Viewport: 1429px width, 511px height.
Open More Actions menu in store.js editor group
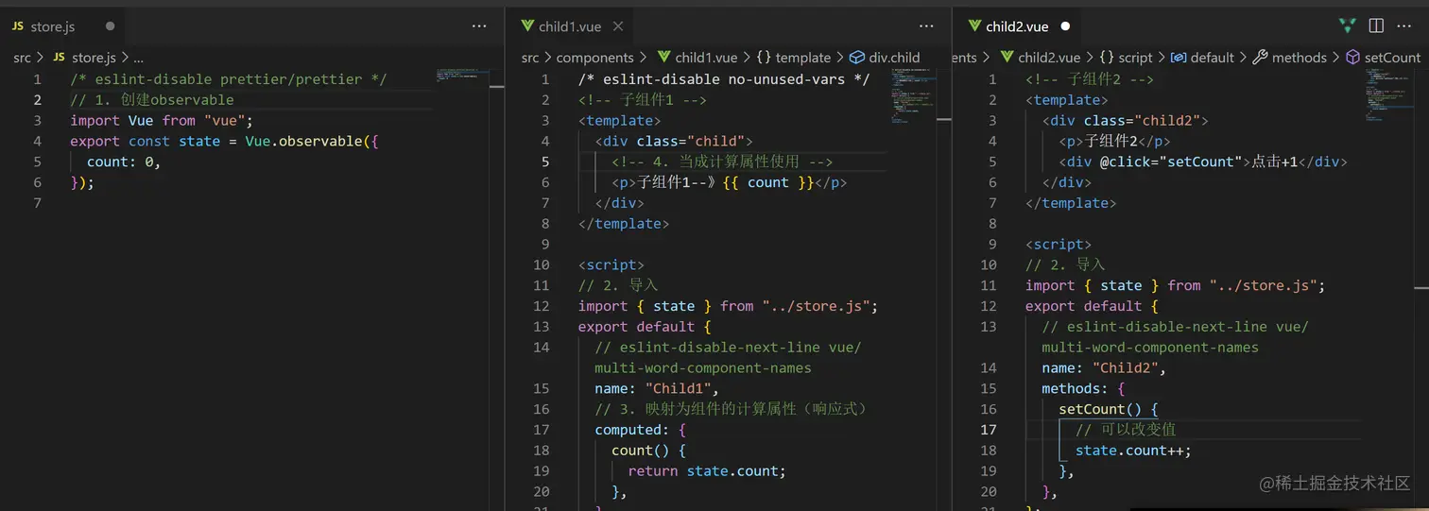point(479,26)
